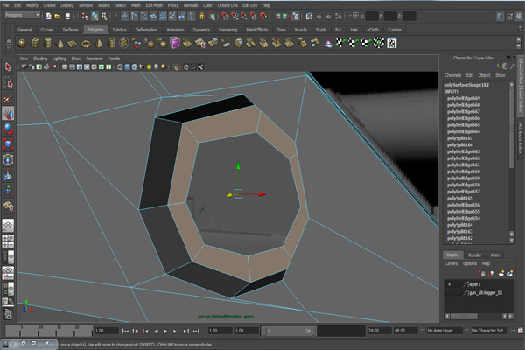Click the range slider bar showing 1 to 24

tap(289, 331)
